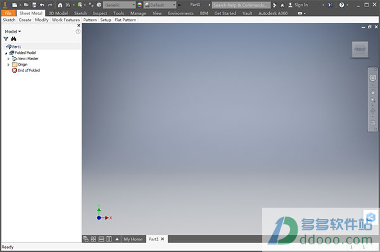The image size is (380, 252).
Task: Click the FRONT face of the ViewCube
Action: (360, 49)
